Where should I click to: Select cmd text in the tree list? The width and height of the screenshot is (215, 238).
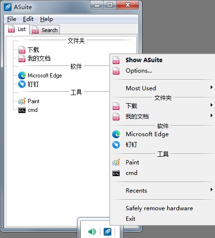(32, 110)
